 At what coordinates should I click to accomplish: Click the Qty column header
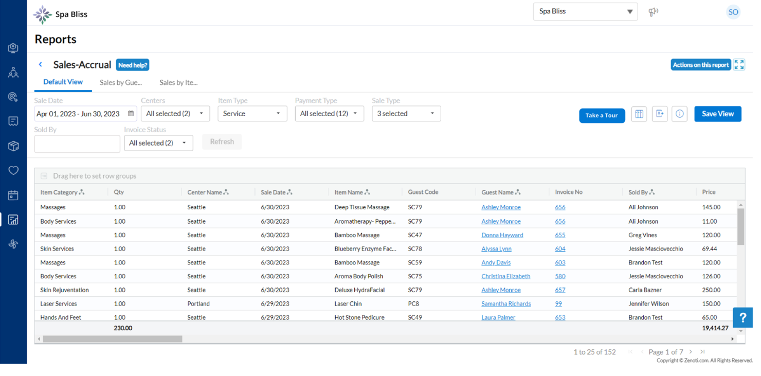point(119,192)
